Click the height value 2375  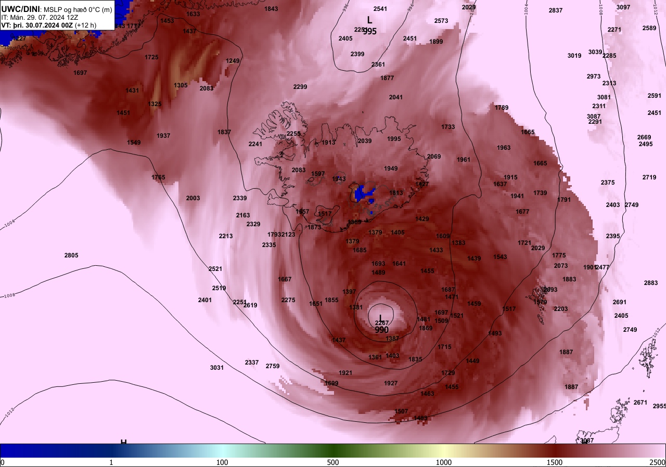click(608, 183)
